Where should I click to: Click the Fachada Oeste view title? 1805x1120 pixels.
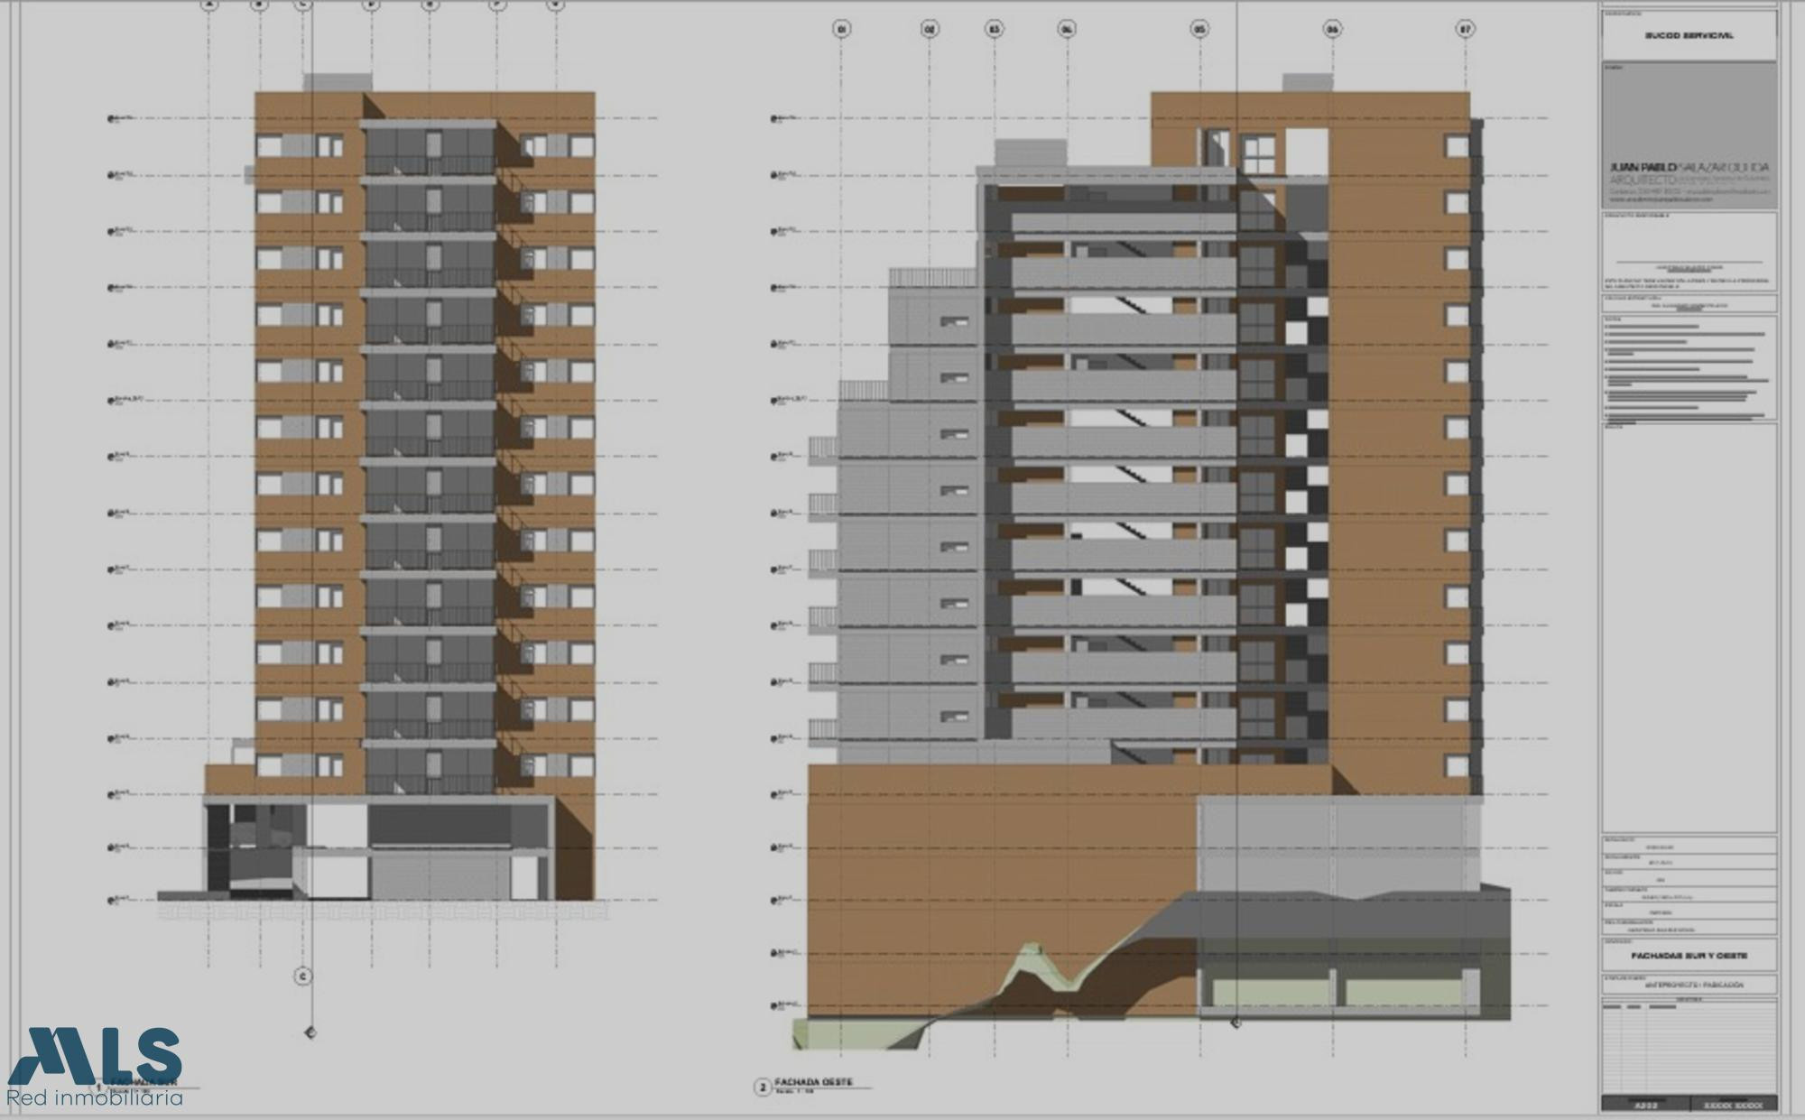pos(813,1082)
